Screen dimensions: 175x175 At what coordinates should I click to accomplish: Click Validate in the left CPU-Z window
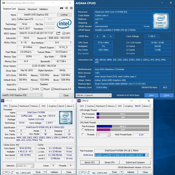tap(54, 172)
